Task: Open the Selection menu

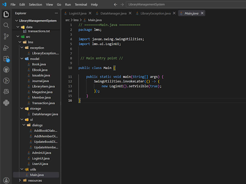Action: [35, 5]
